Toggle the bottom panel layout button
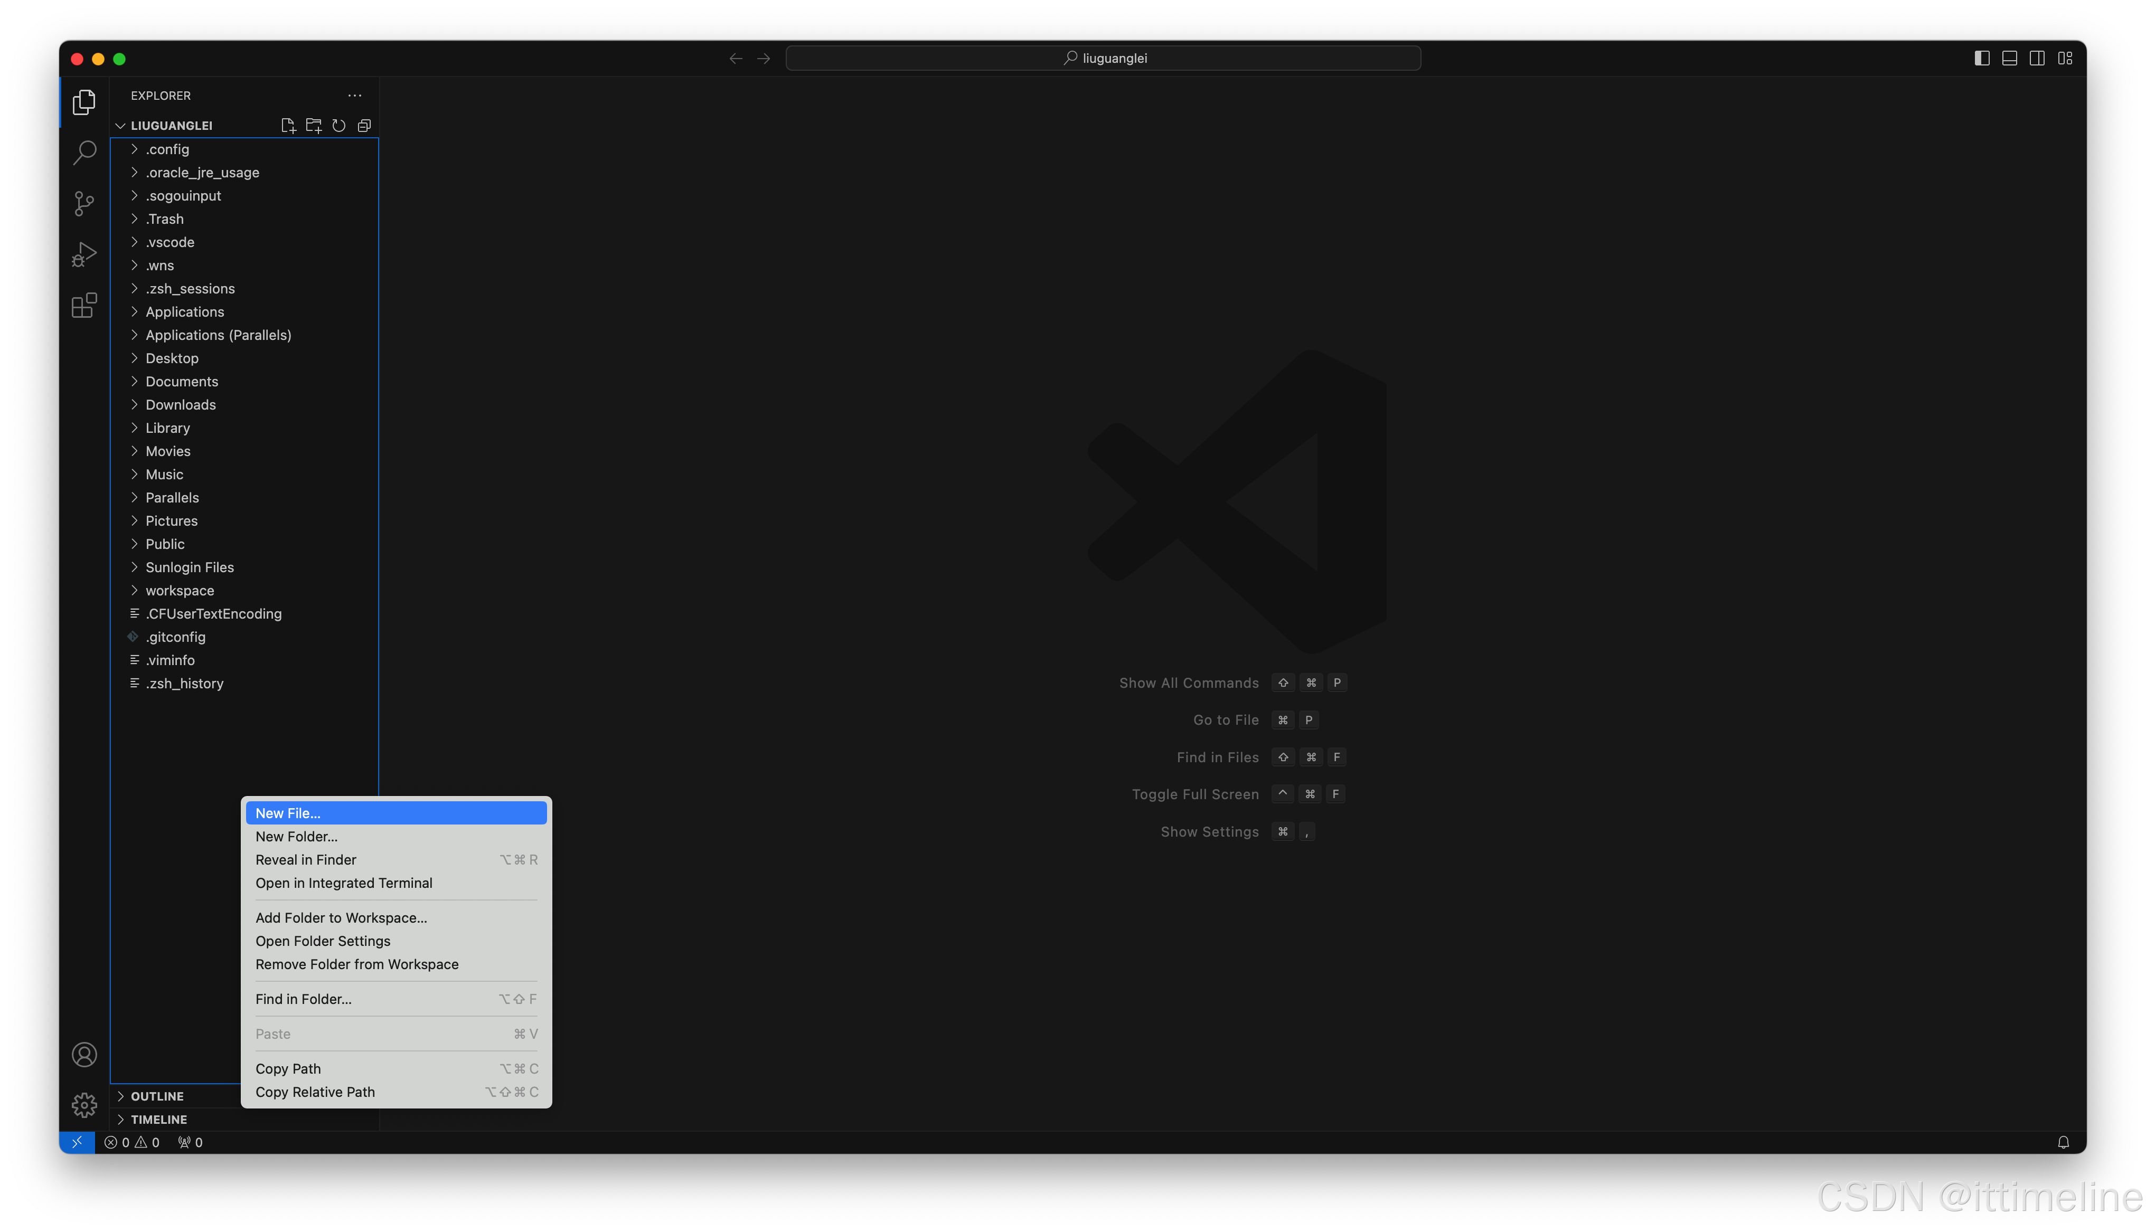The width and height of the screenshot is (2146, 1232). tap(2009, 59)
